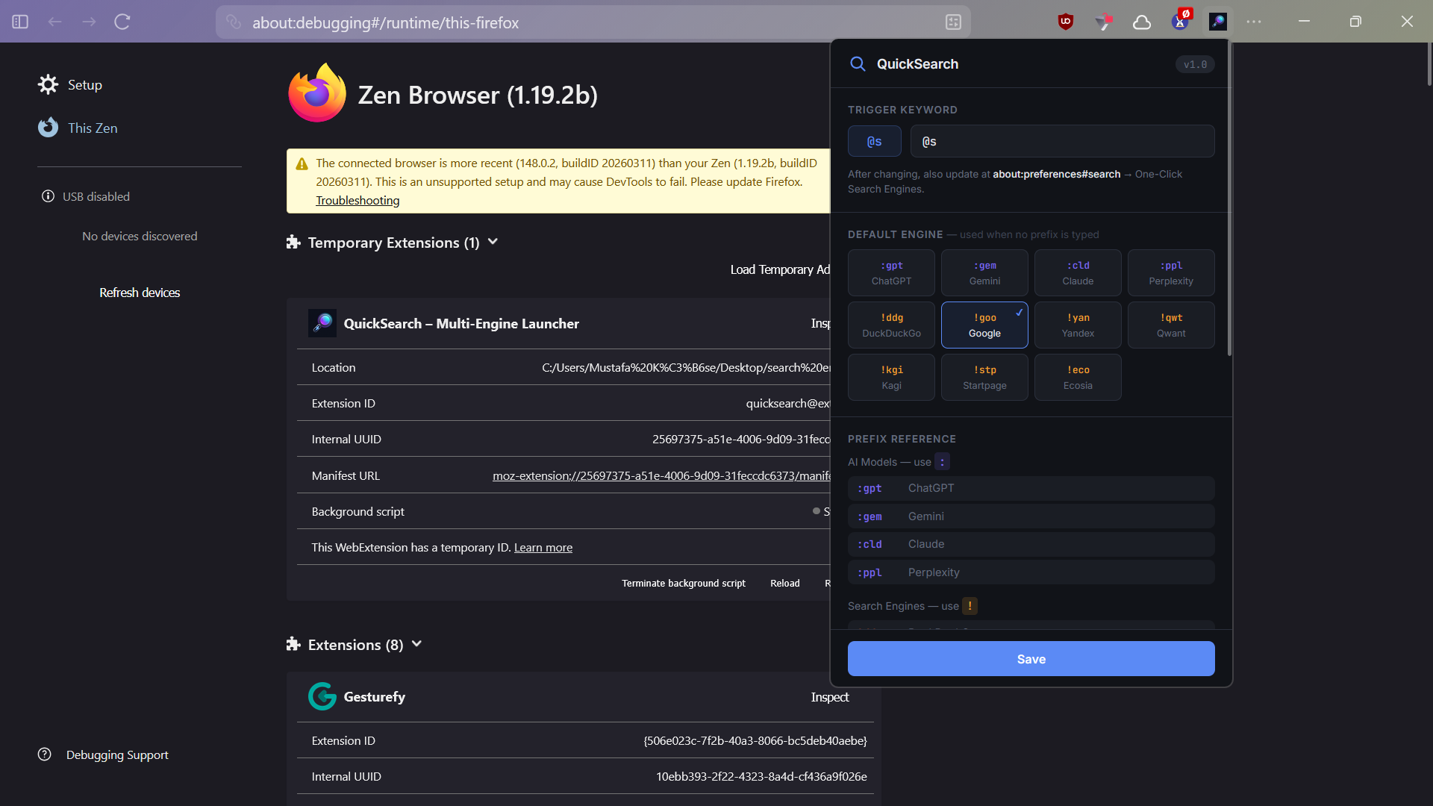Screen dimensions: 1433x806
Task: Click the browser reload icon
Action: tap(122, 22)
